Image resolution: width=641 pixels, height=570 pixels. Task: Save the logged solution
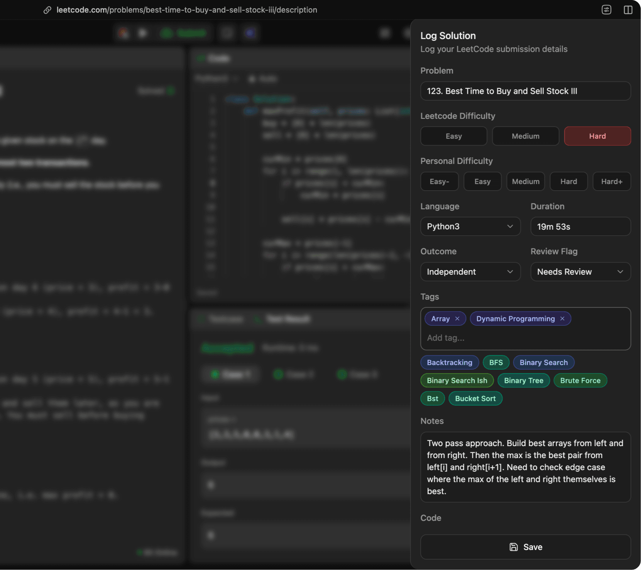click(x=526, y=547)
